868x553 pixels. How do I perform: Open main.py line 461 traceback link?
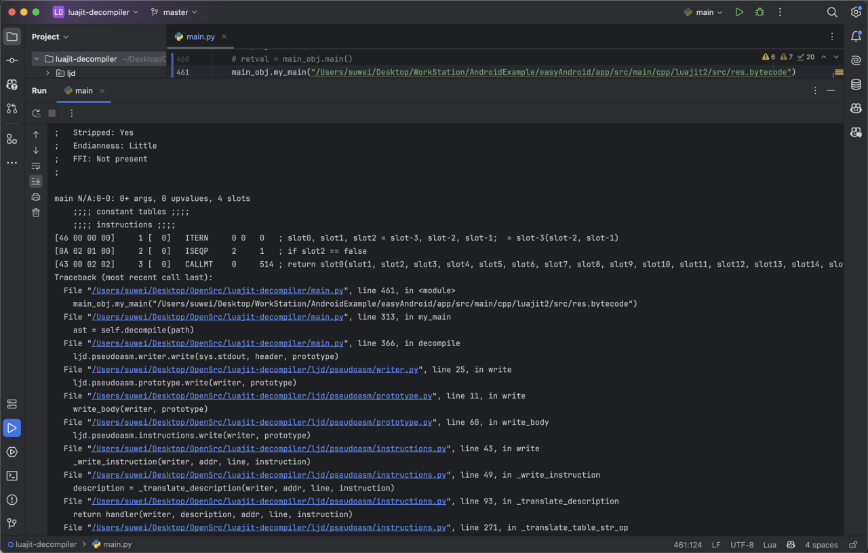(218, 290)
